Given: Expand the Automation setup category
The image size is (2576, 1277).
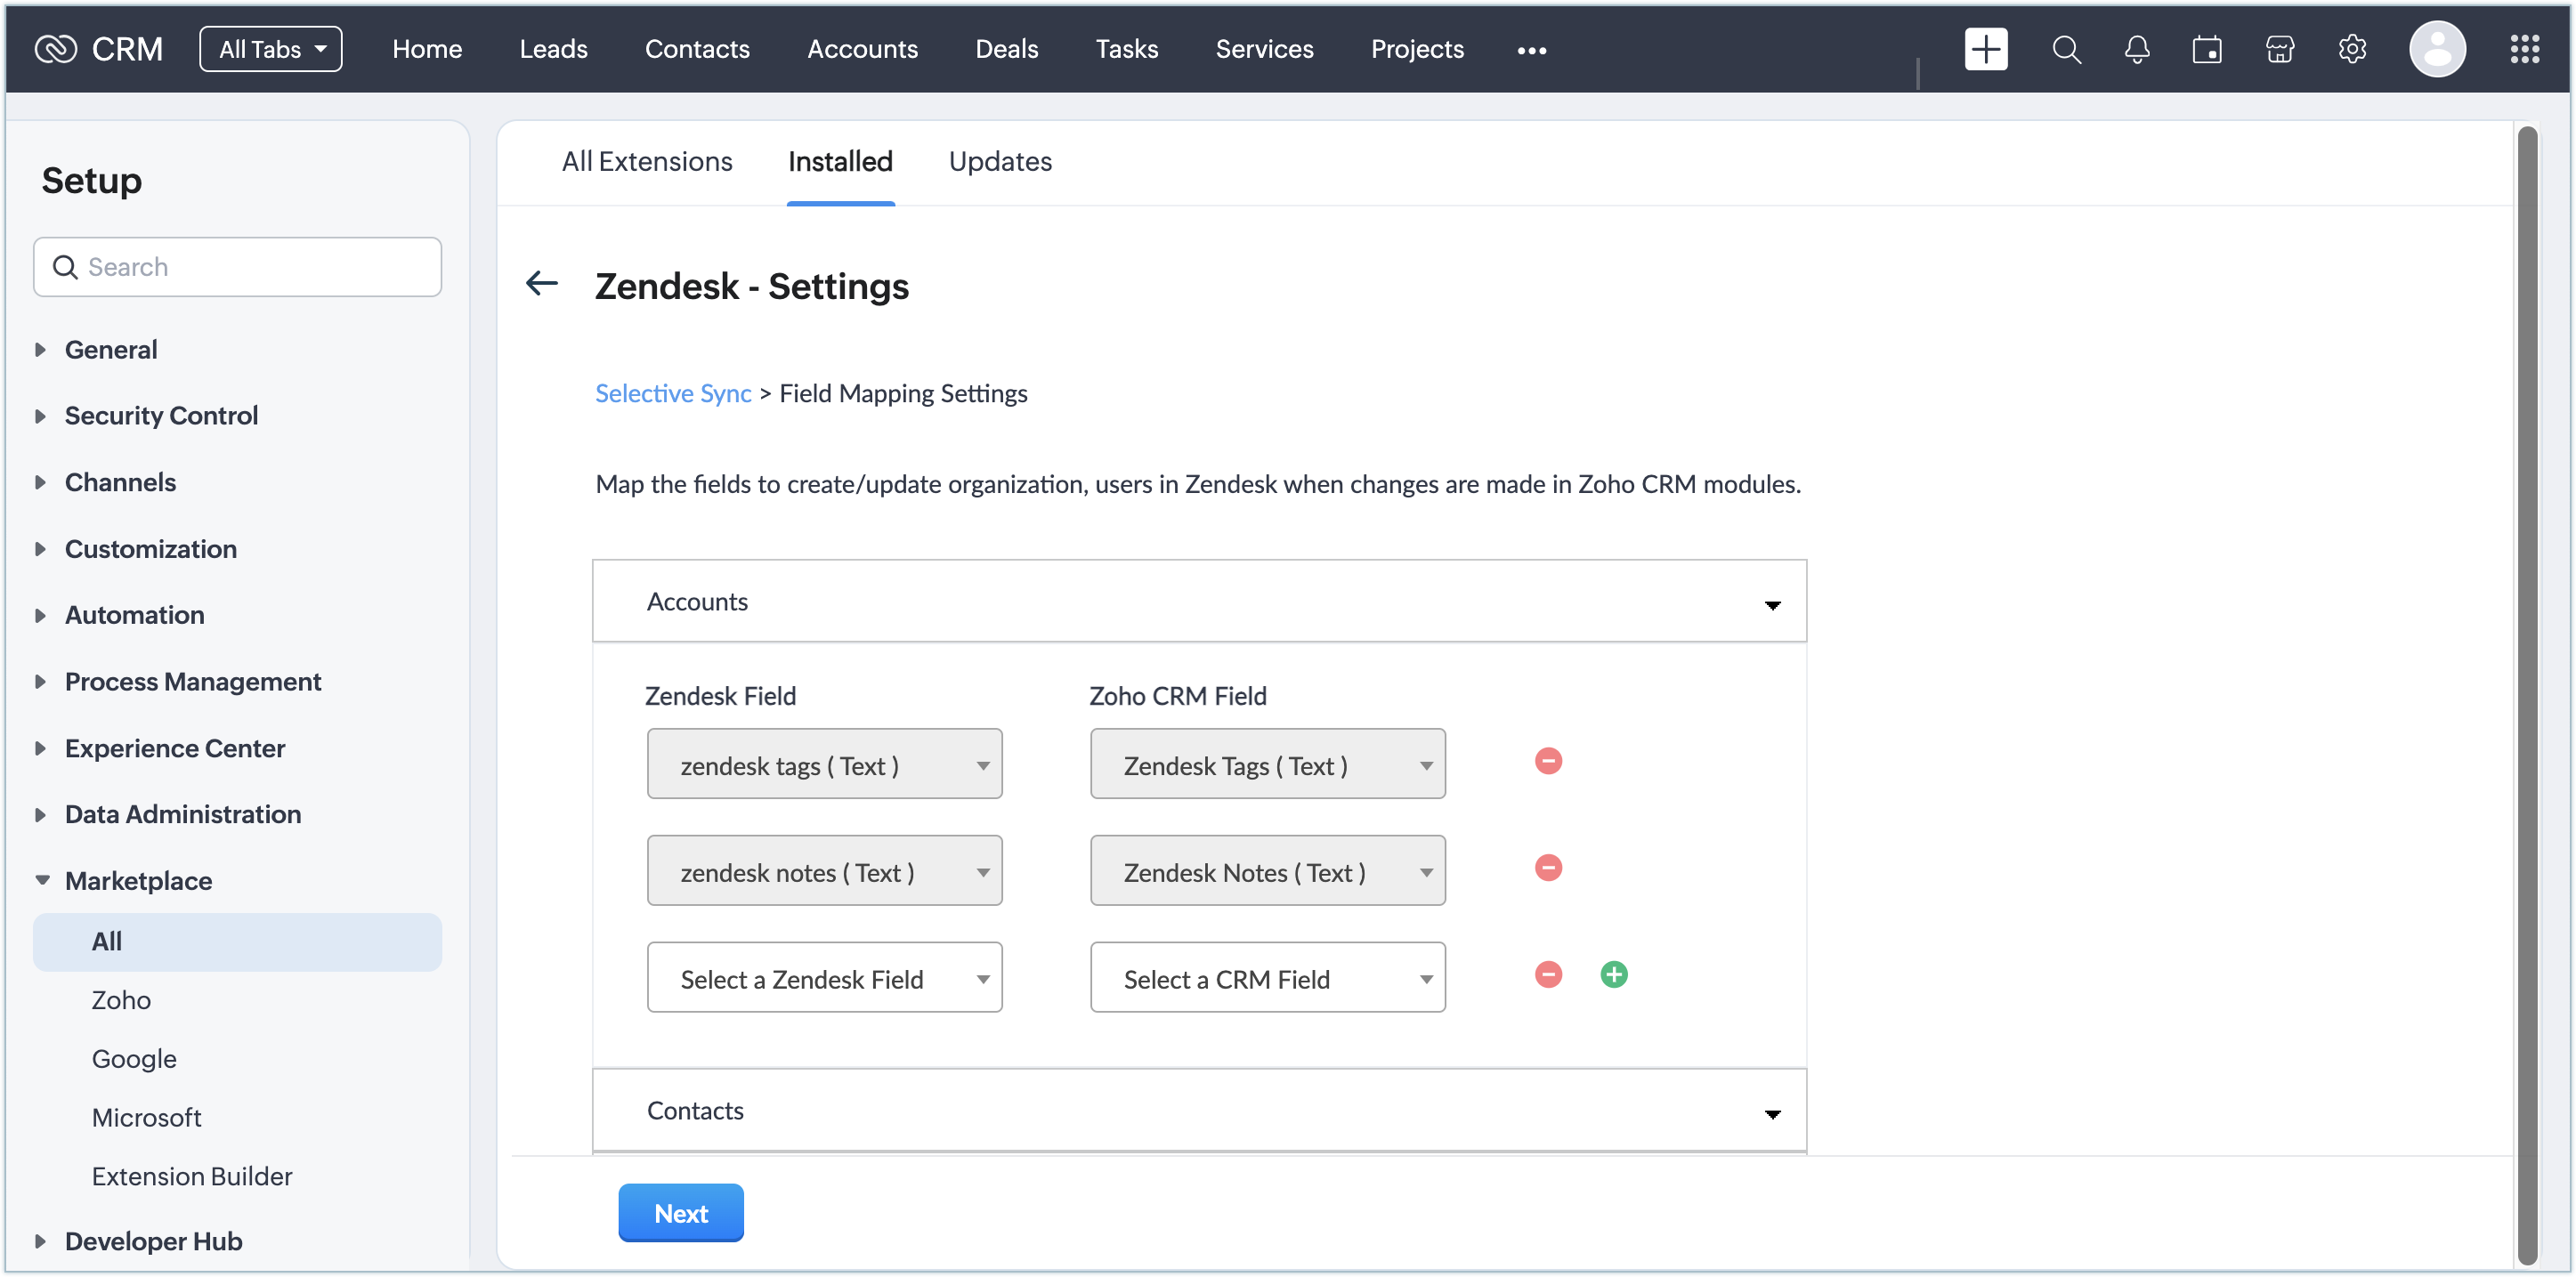Looking at the screenshot, I should point(134,615).
